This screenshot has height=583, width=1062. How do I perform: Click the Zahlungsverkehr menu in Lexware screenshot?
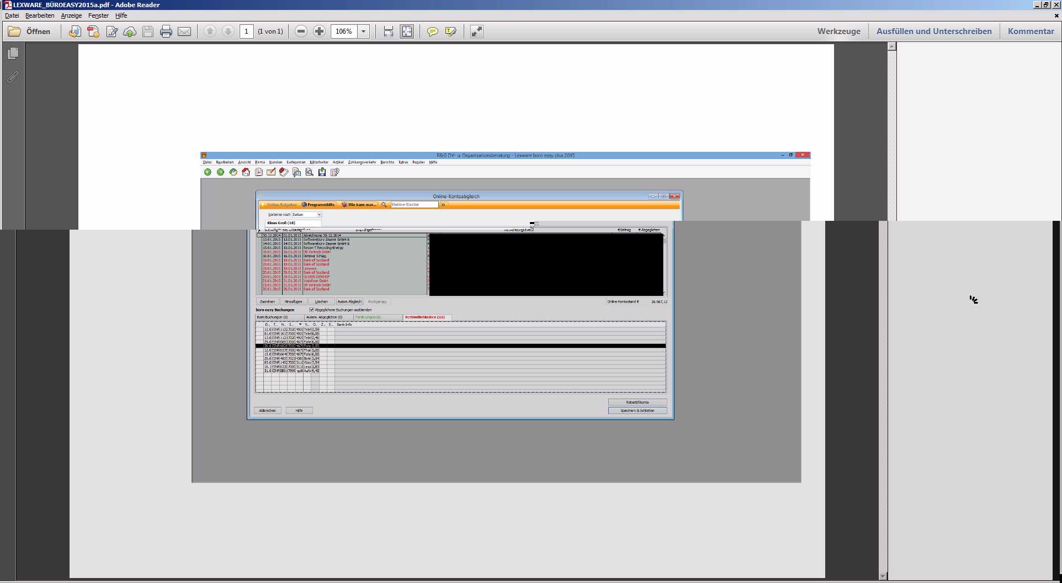point(362,162)
